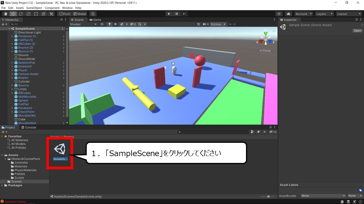Expand Pendulum (1) in Hierarchy
Image resolution: width=364 pixels, height=204 pixels.
pos(13,36)
